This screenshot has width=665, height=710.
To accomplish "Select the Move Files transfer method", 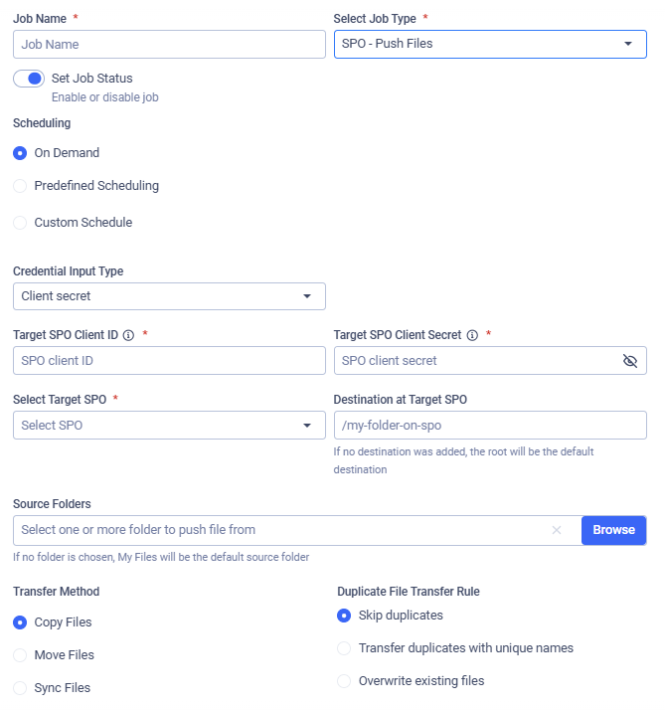I will coord(20,655).
